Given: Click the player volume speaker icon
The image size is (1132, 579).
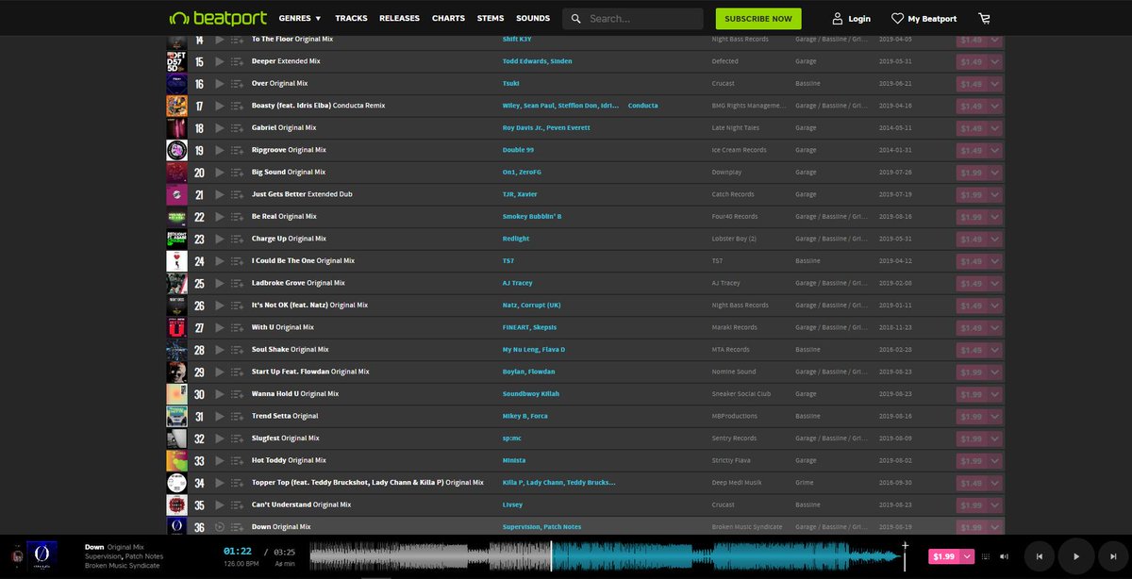Looking at the screenshot, I should click(x=1004, y=556).
